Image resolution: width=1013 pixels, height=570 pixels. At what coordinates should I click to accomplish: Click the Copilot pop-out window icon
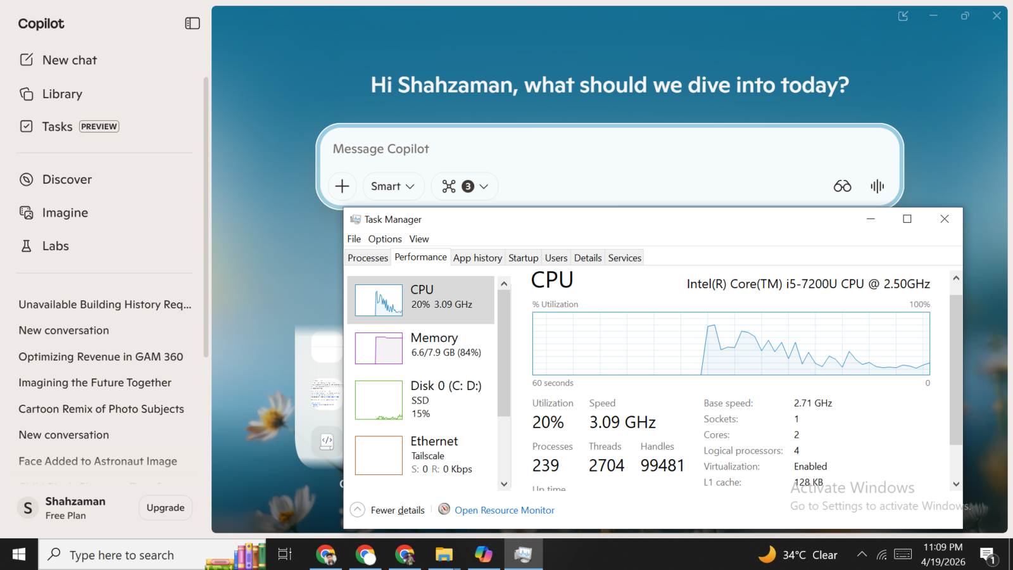903,16
